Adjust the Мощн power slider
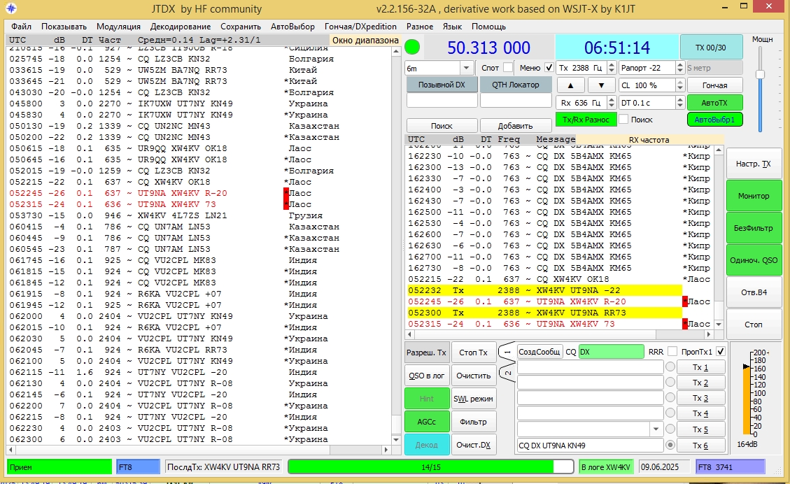 point(760,75)
